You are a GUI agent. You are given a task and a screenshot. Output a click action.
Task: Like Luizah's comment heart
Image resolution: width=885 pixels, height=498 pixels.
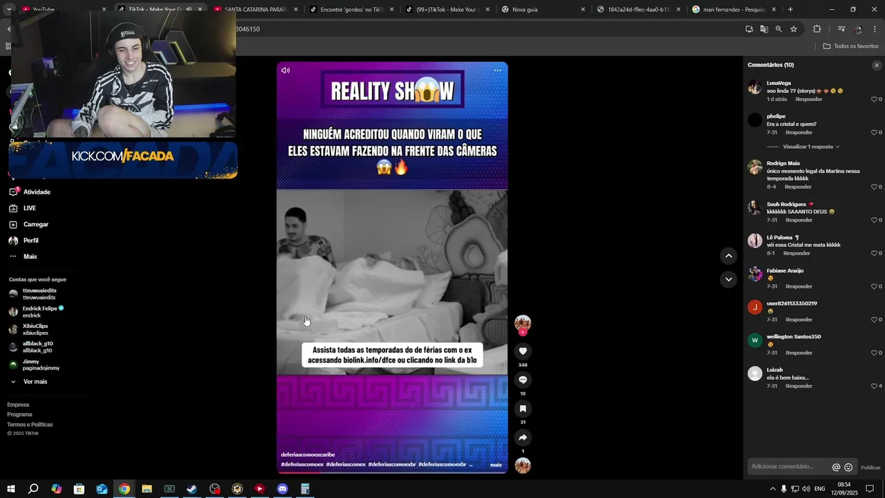[x=874, y=386]
